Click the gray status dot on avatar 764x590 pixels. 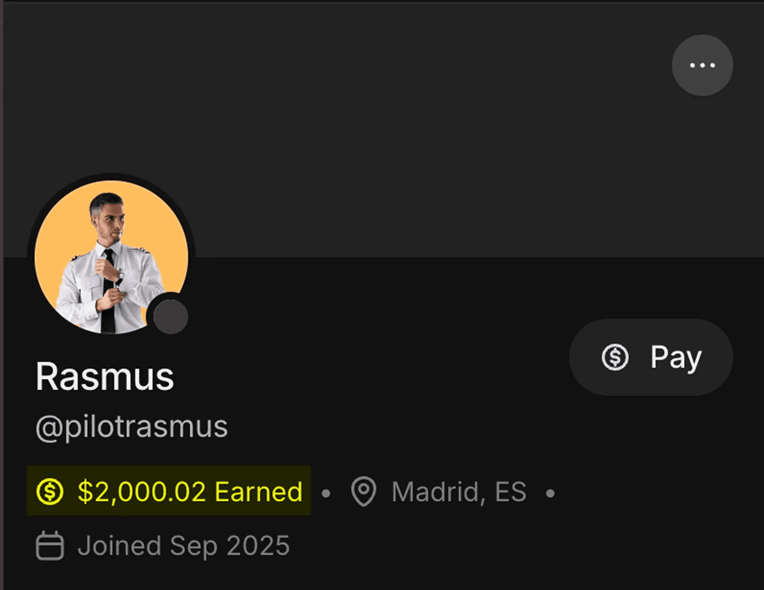[x=170, y=316]
